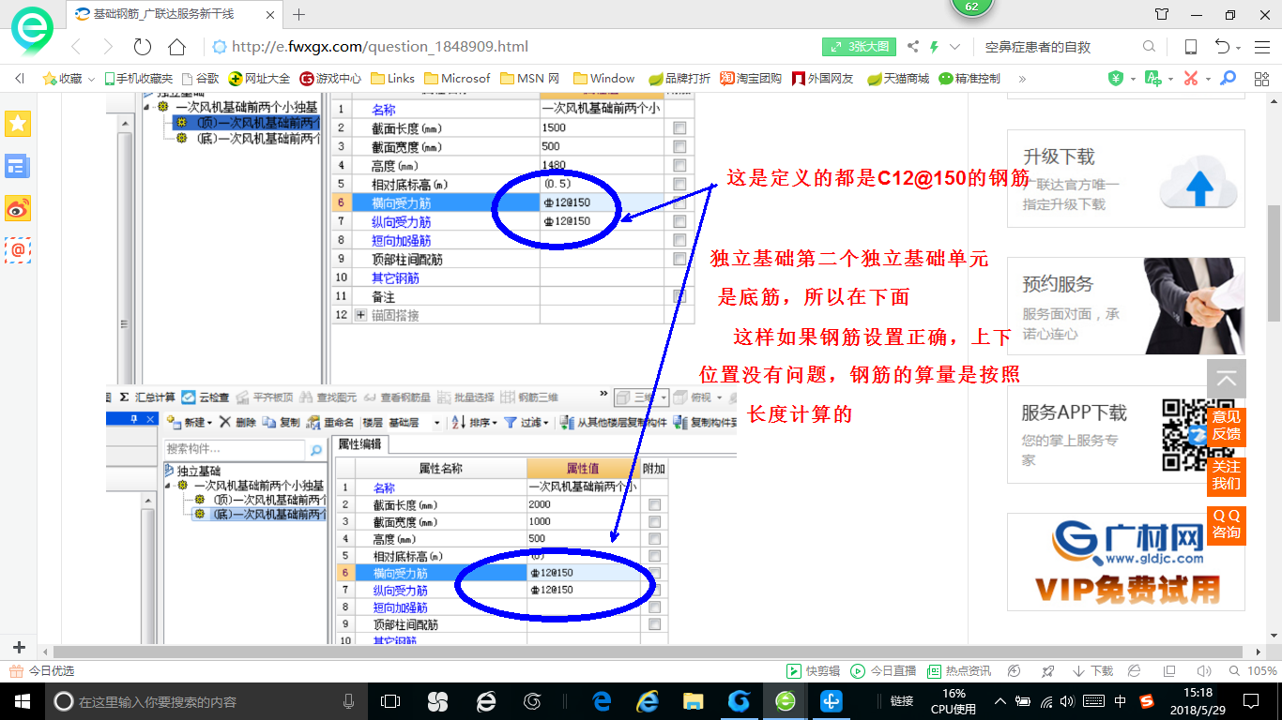
Task: Open the dropdown arrow next to 收藏
Action: pyautogui.click(x=91, y=80)
